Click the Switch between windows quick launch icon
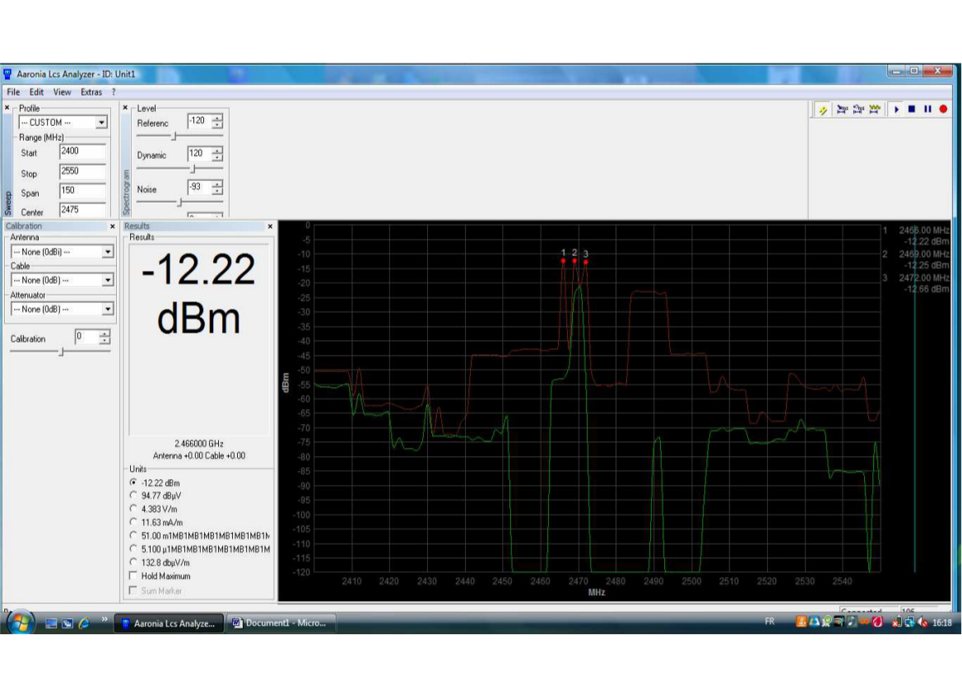Viewport: 962px width, 680px height. tap(67, 623)
